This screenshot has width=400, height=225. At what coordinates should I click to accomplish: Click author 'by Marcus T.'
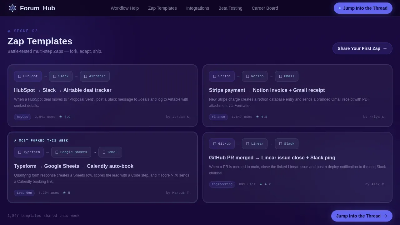(178, 193)
